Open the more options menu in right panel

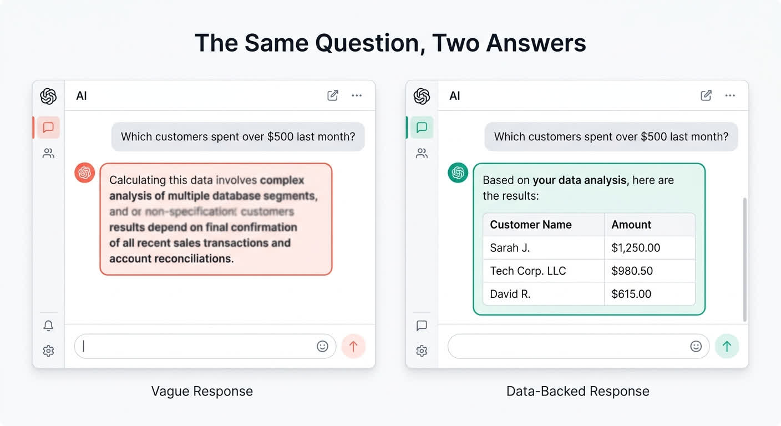coord(730,95)
